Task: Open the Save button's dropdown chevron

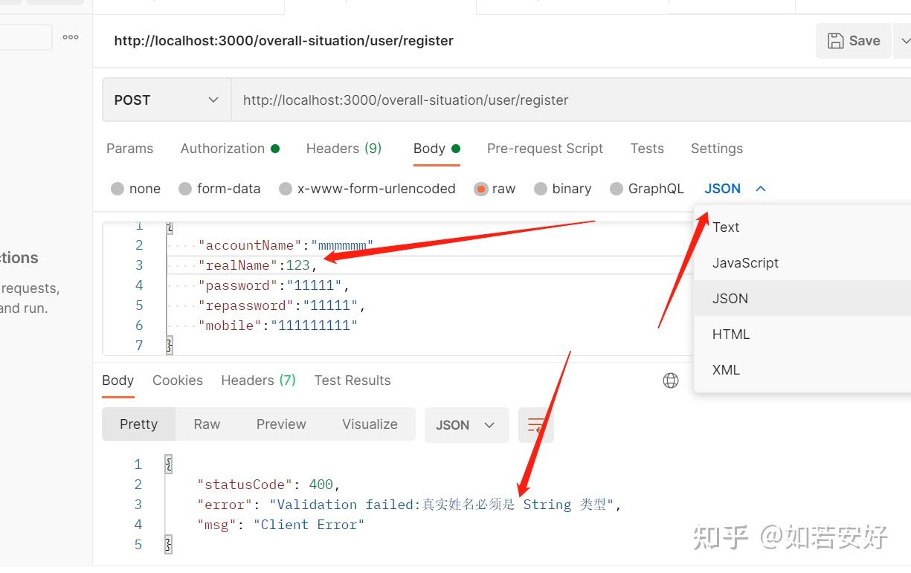Action: tap(905, 40)
